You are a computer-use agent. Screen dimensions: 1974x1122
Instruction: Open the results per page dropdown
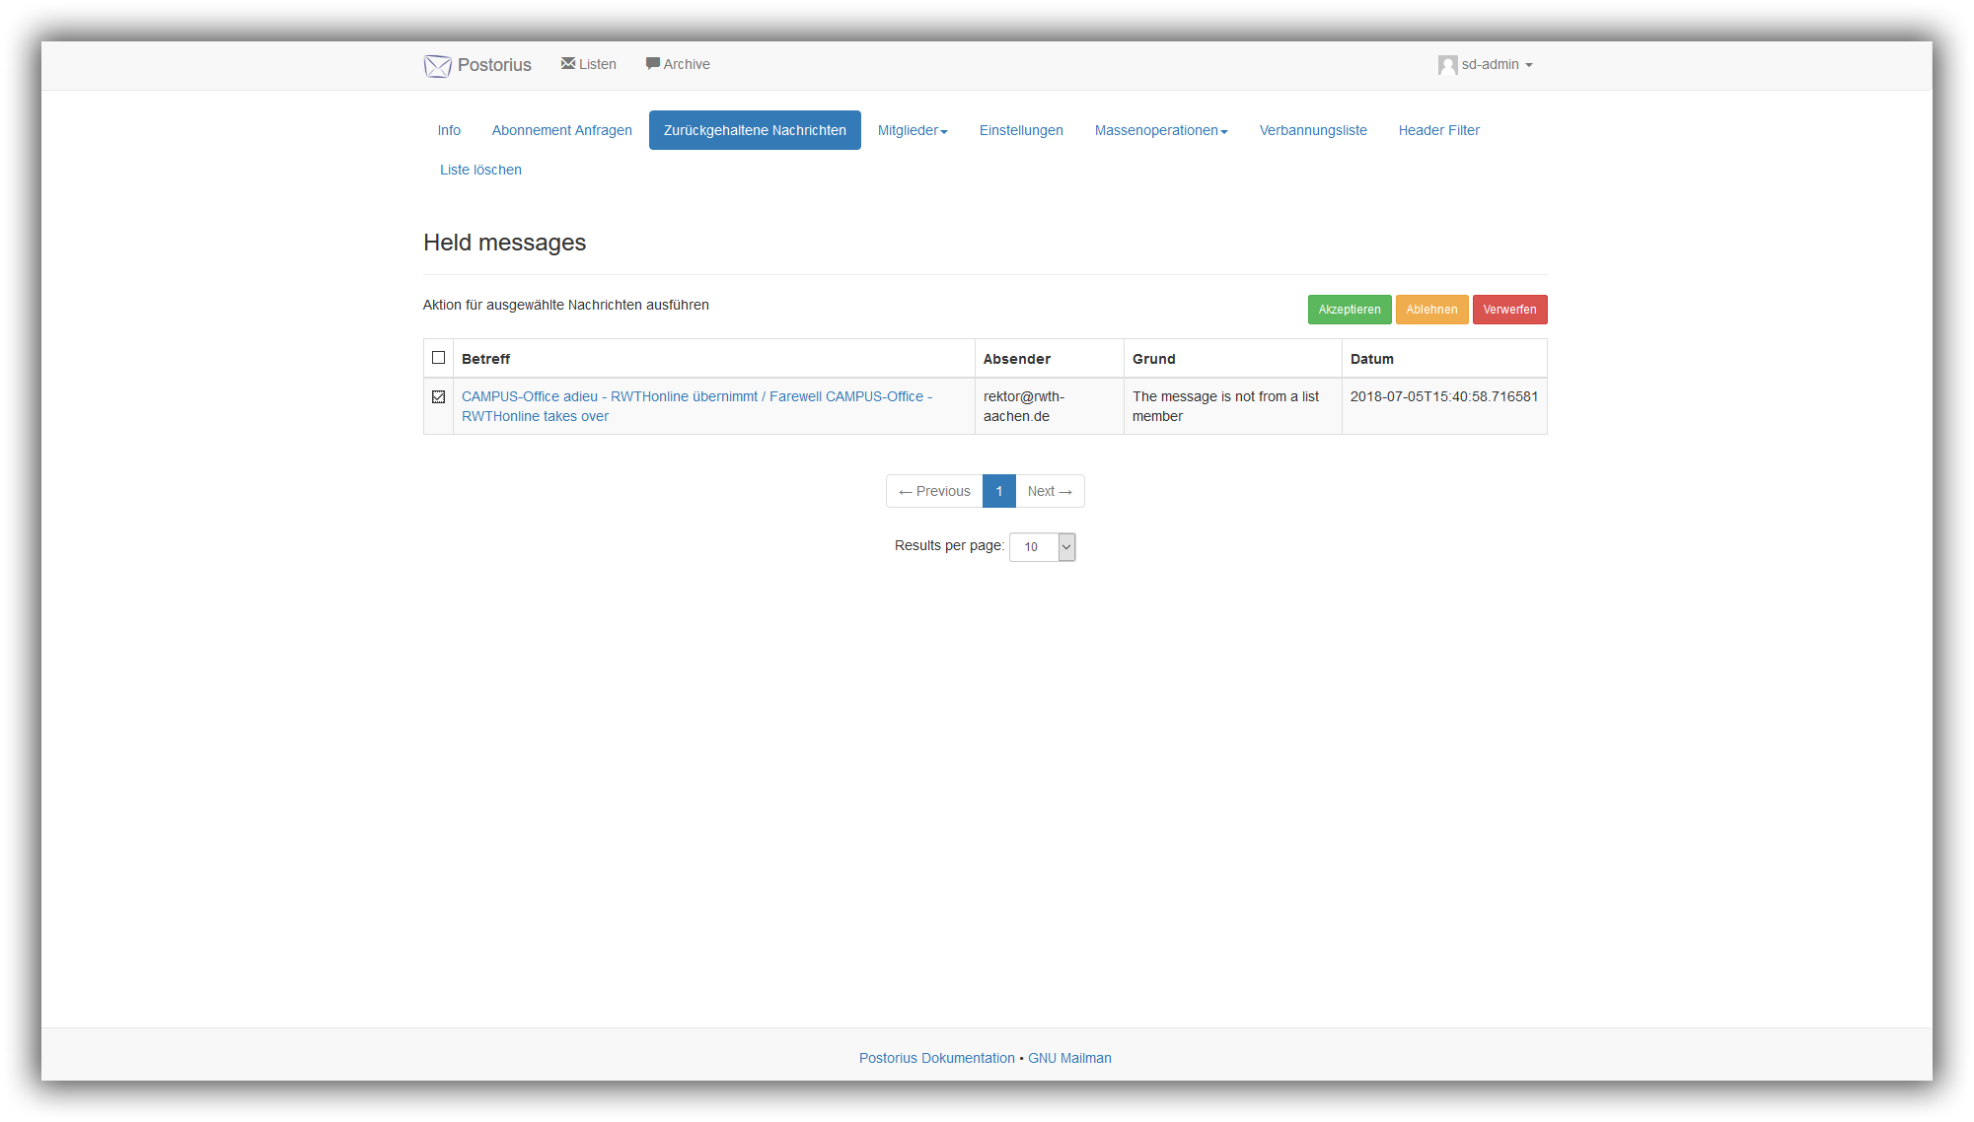[x=1042, y=547]
